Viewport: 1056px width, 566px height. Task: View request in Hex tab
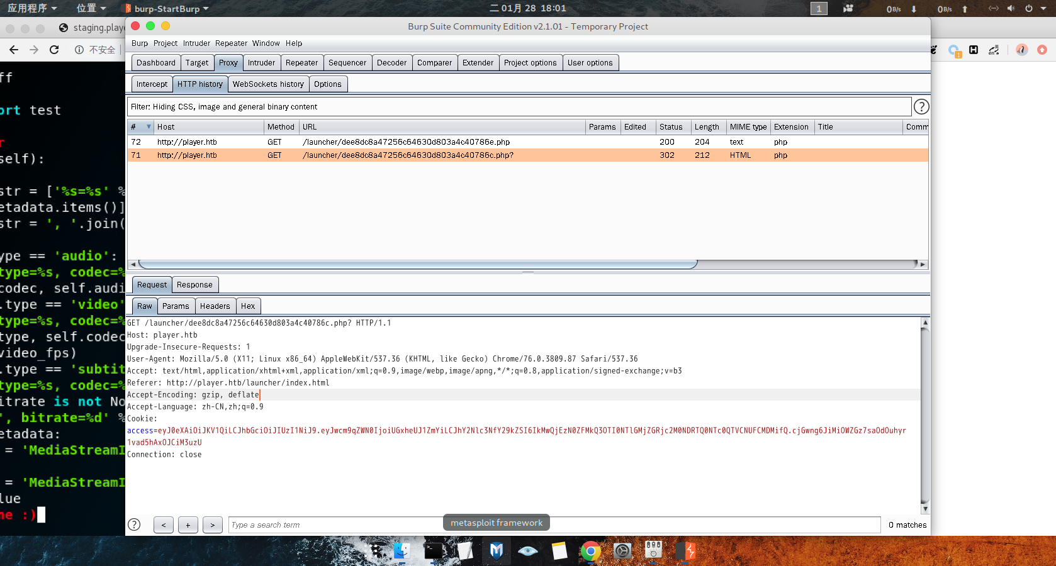point(248,306)
